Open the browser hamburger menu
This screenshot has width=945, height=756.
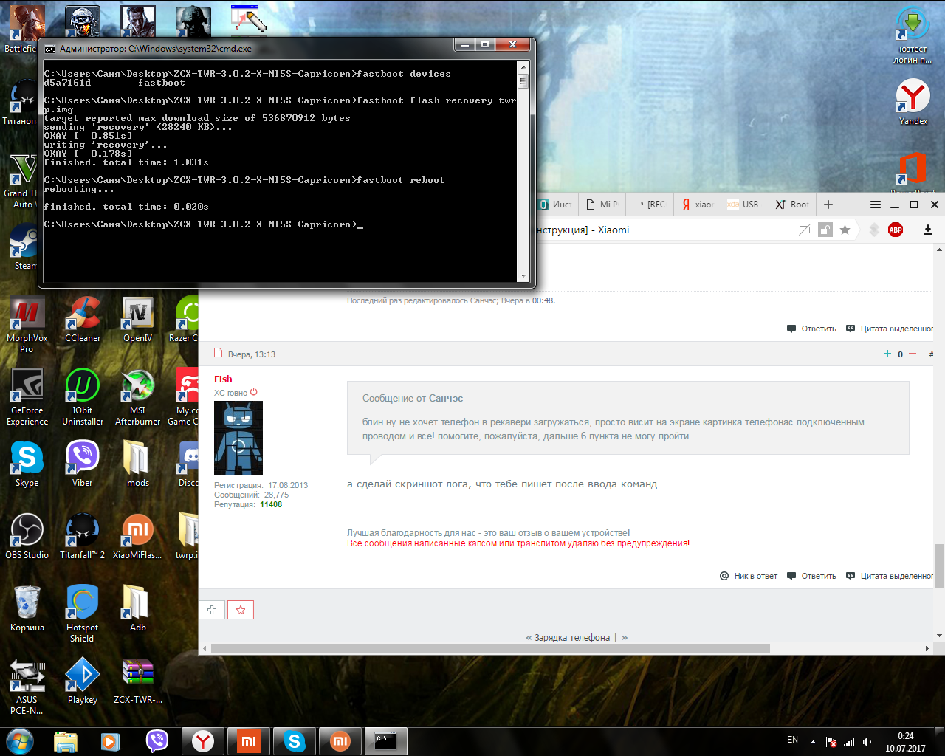click(x=875, y=205)
